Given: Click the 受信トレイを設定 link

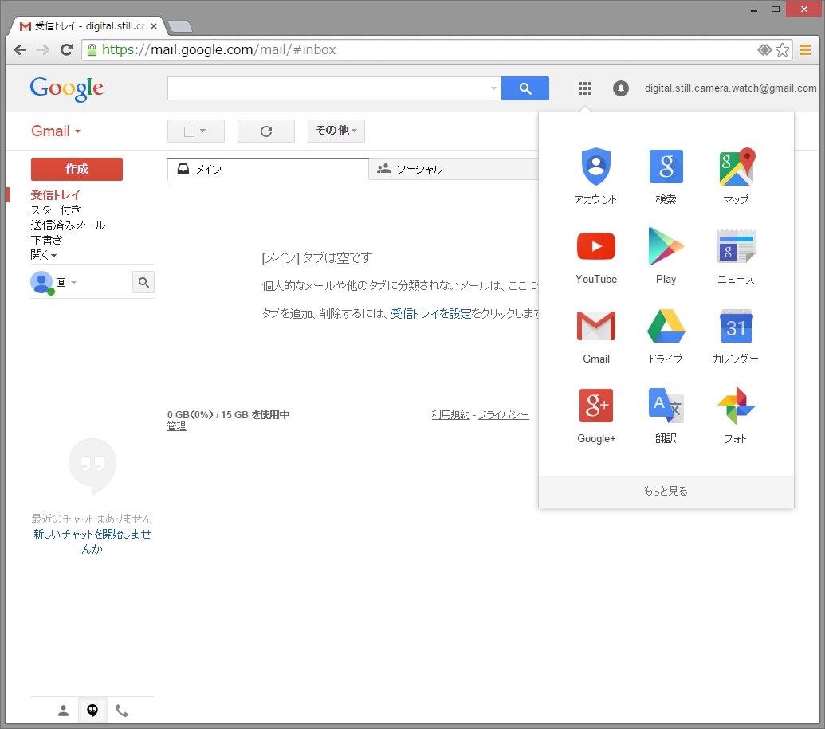Looking at the screenshot, I should coord(431,313).
